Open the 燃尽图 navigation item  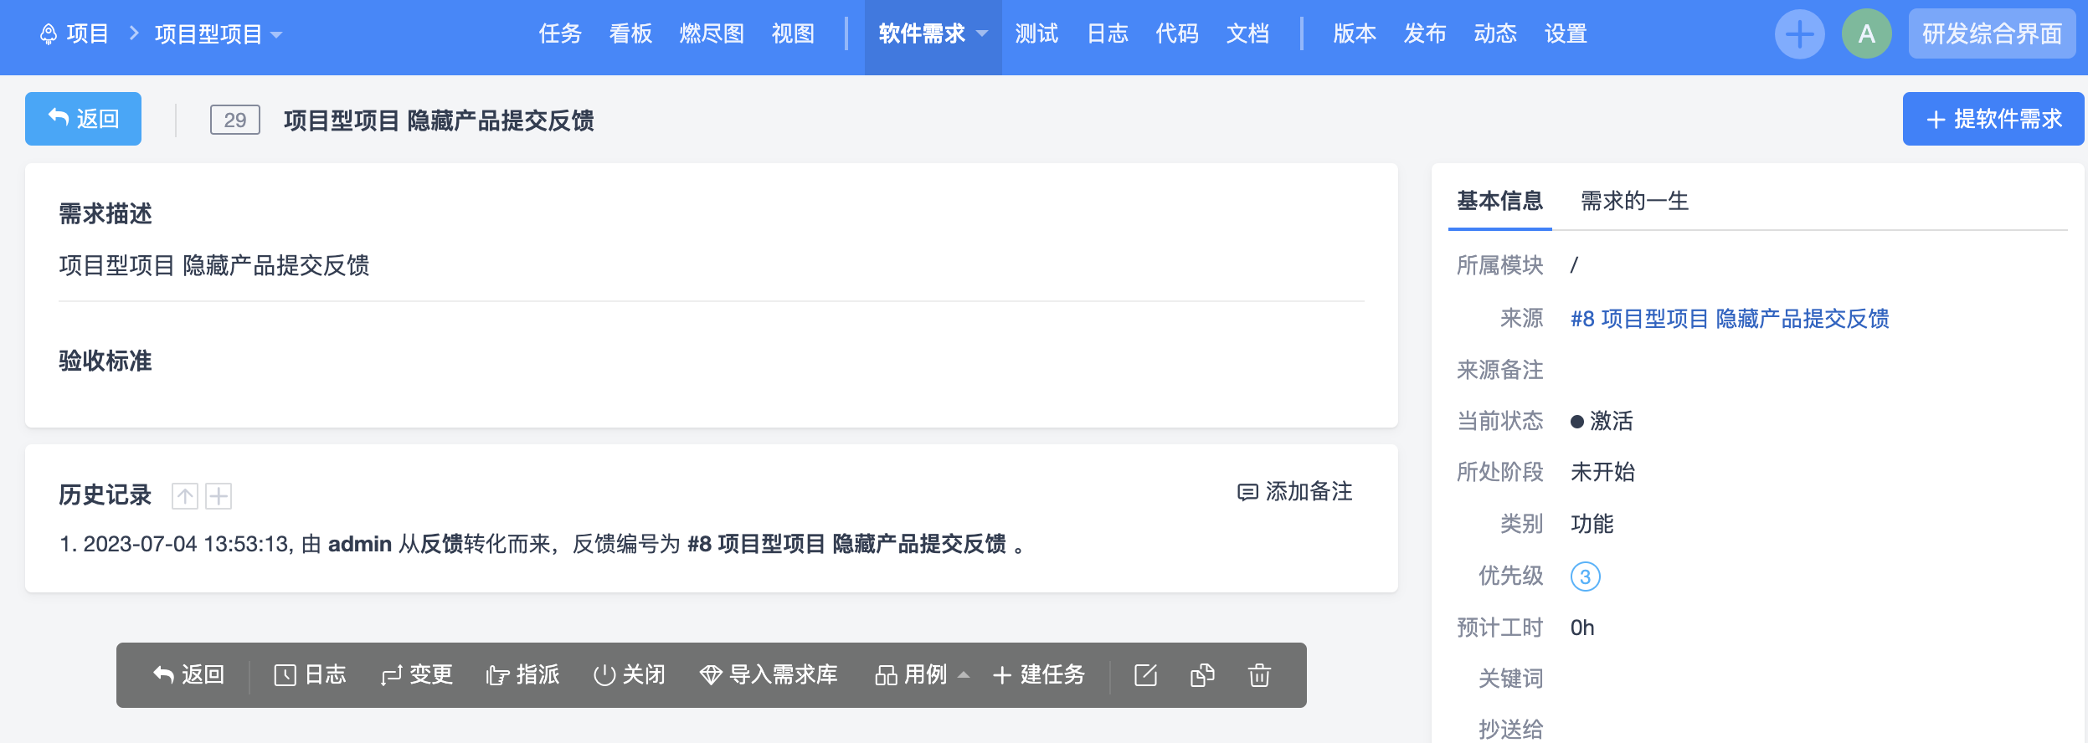[x=712, y=34]
